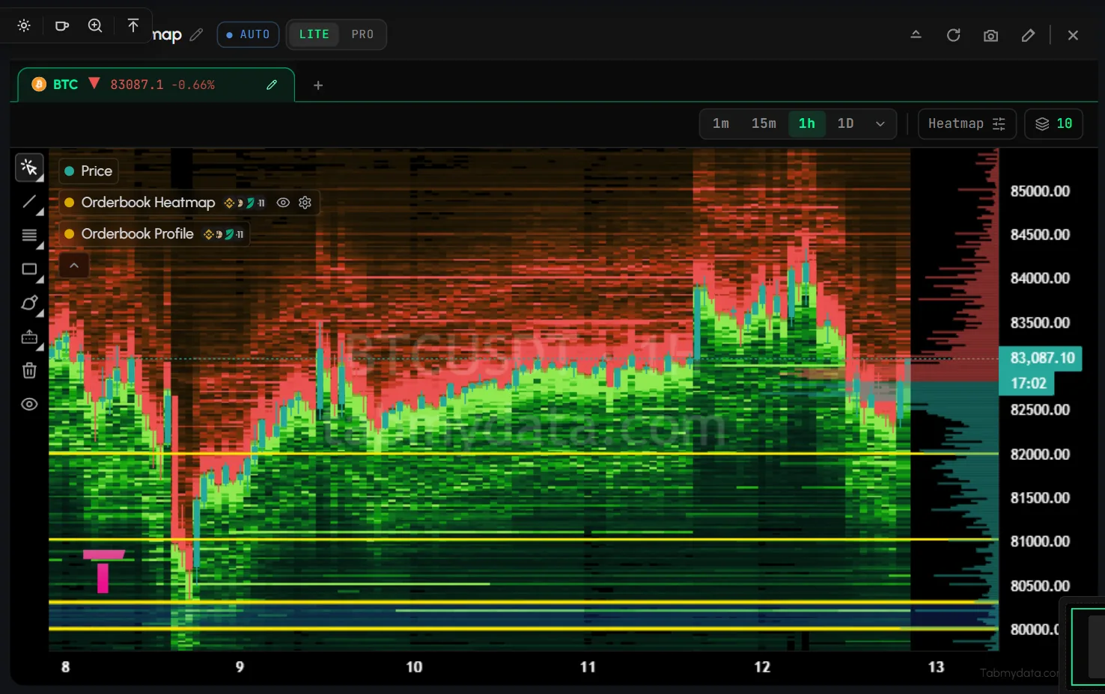
Task: Select the Orderbook Profile legend item
Action: (x=153, y=234)
